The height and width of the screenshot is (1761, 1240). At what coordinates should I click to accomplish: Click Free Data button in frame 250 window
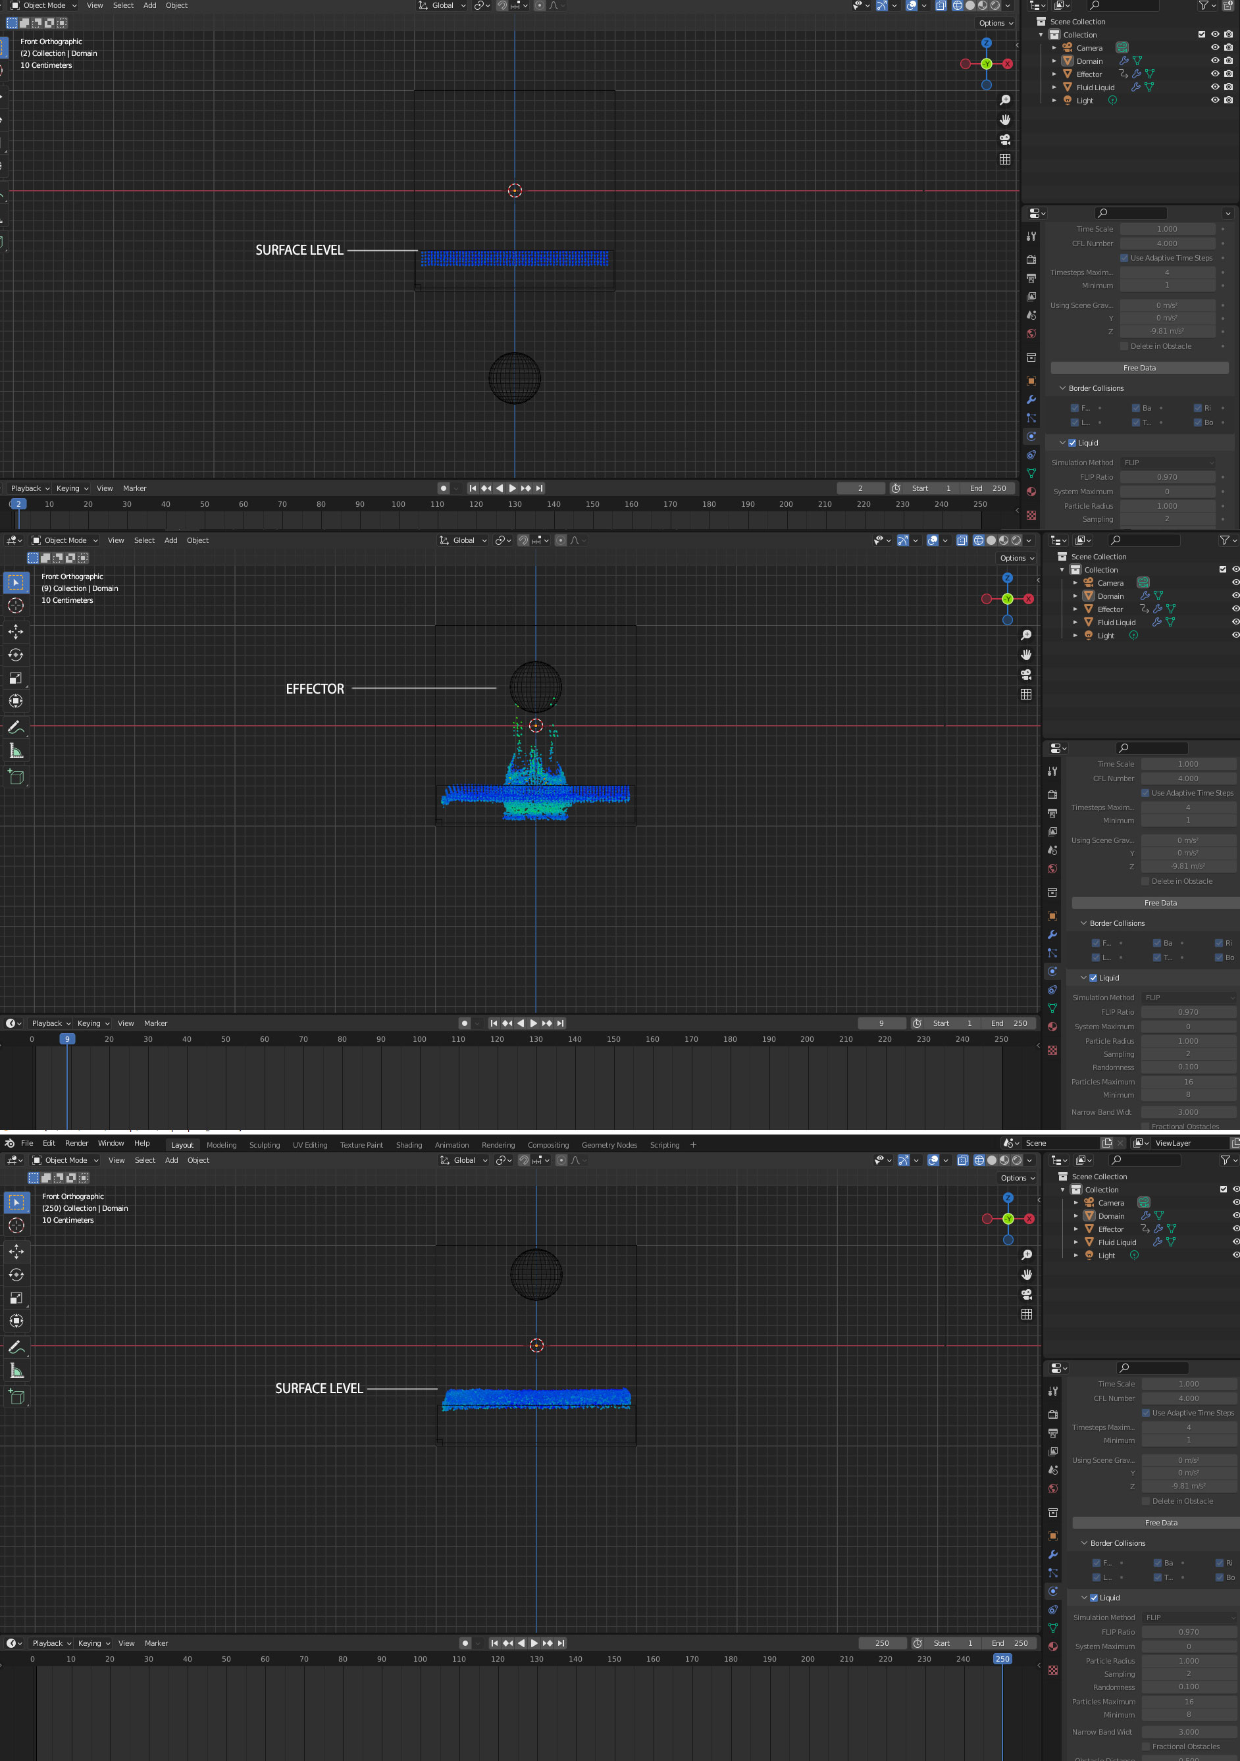pyautogui.click(x=1160, y=1523)
